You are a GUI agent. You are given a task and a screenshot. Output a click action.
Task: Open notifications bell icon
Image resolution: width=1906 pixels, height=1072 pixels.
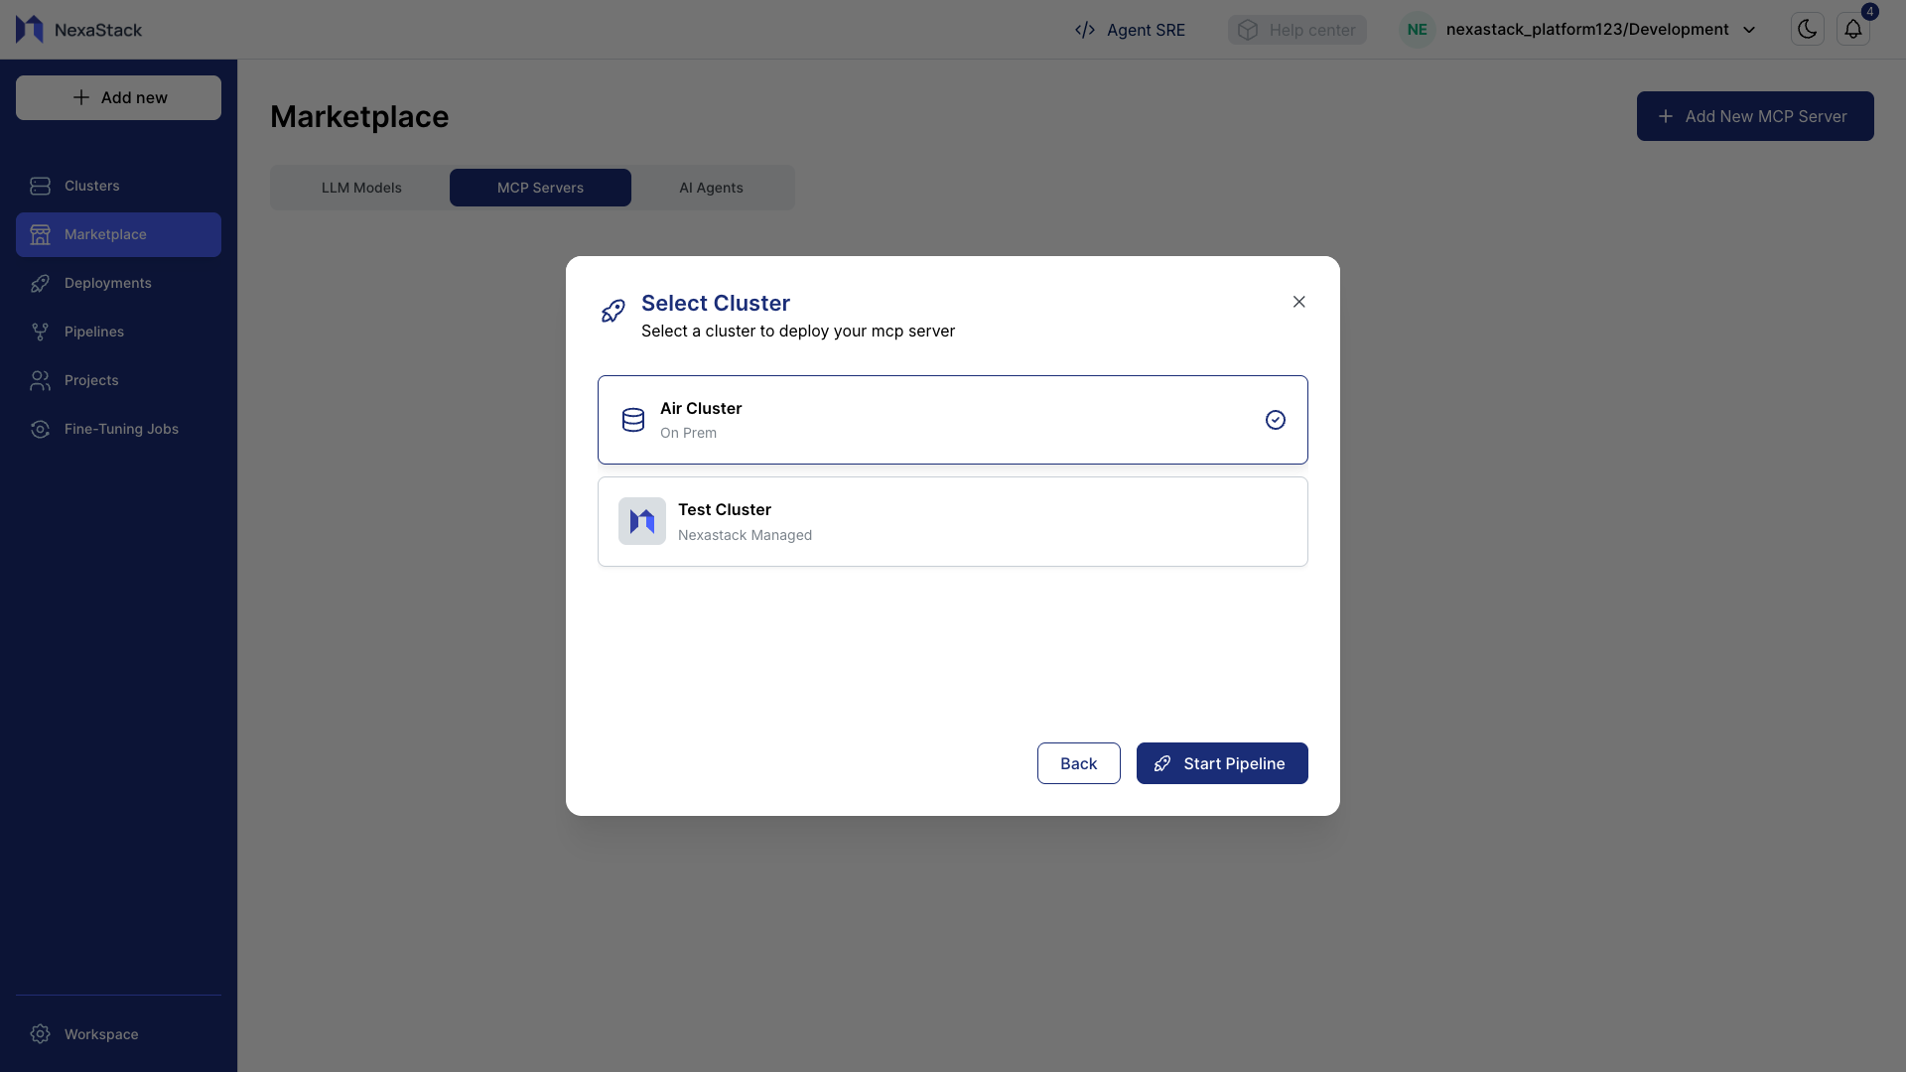coord(1852,30)
